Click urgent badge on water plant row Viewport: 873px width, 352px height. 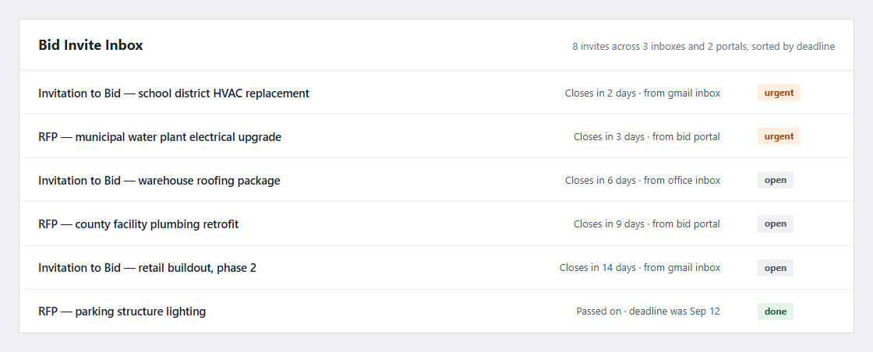[779, 136]
